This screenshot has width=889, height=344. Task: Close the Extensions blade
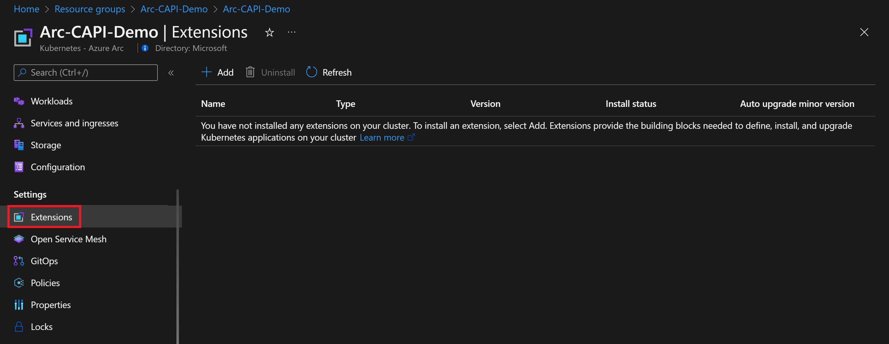tap(864, 32)
